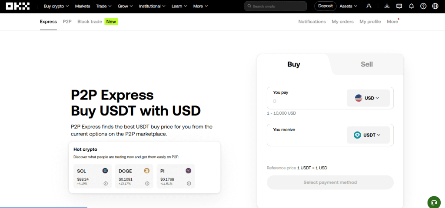Open the language globe icon
Screen dimensions: 445x208
coord(435,6)
